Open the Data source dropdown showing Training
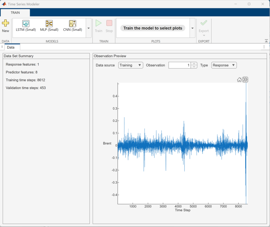 [131, 65]
